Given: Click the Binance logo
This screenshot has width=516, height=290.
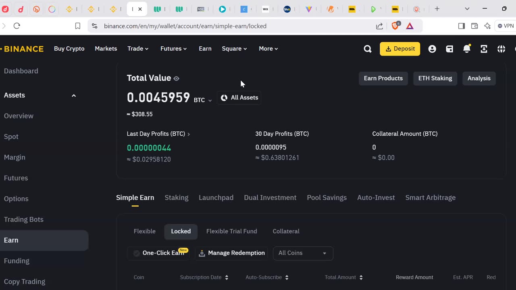Looking at the screenshot, I should pos(22,49).
